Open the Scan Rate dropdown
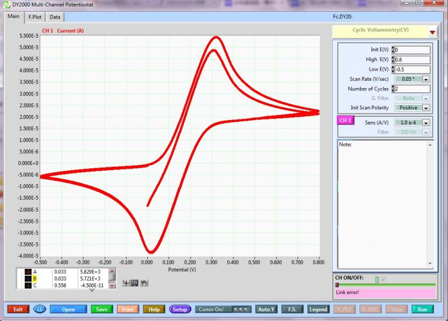This screenshot has height=321, width=448. point(426,79)
